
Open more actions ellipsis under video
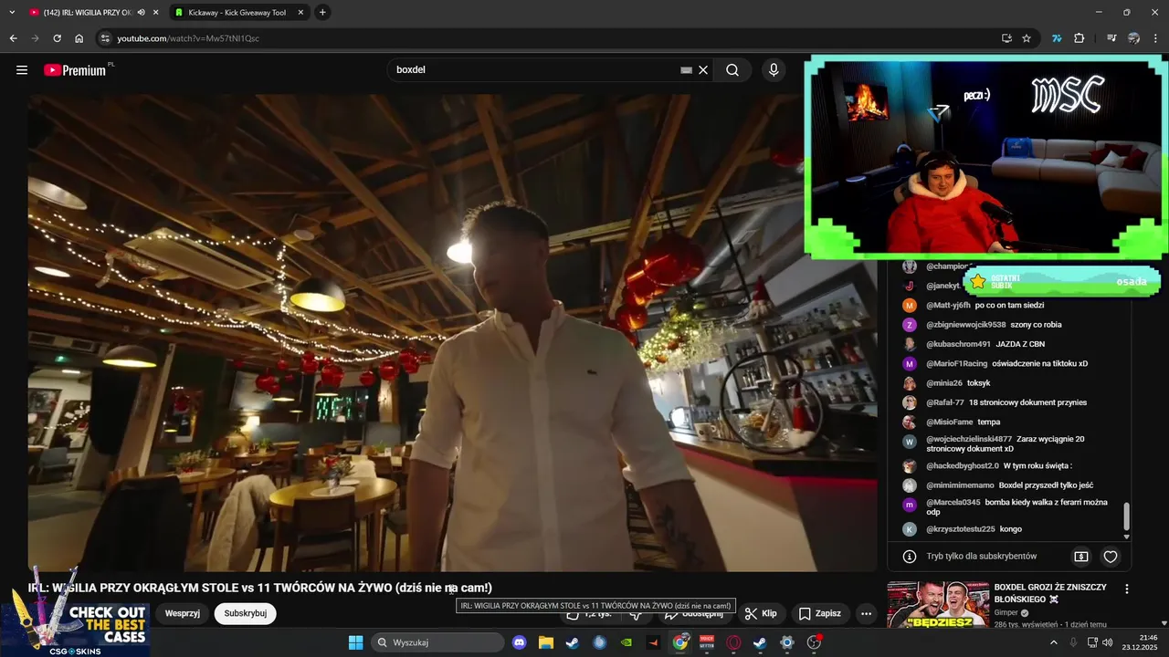tap(866, 613)
